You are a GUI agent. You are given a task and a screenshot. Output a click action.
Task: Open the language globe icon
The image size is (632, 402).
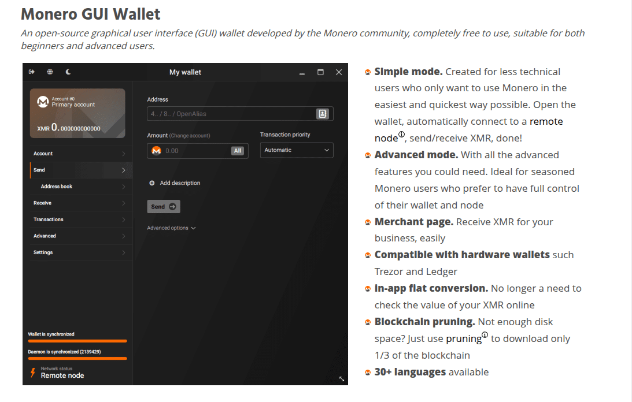click(x=50, y=72)
